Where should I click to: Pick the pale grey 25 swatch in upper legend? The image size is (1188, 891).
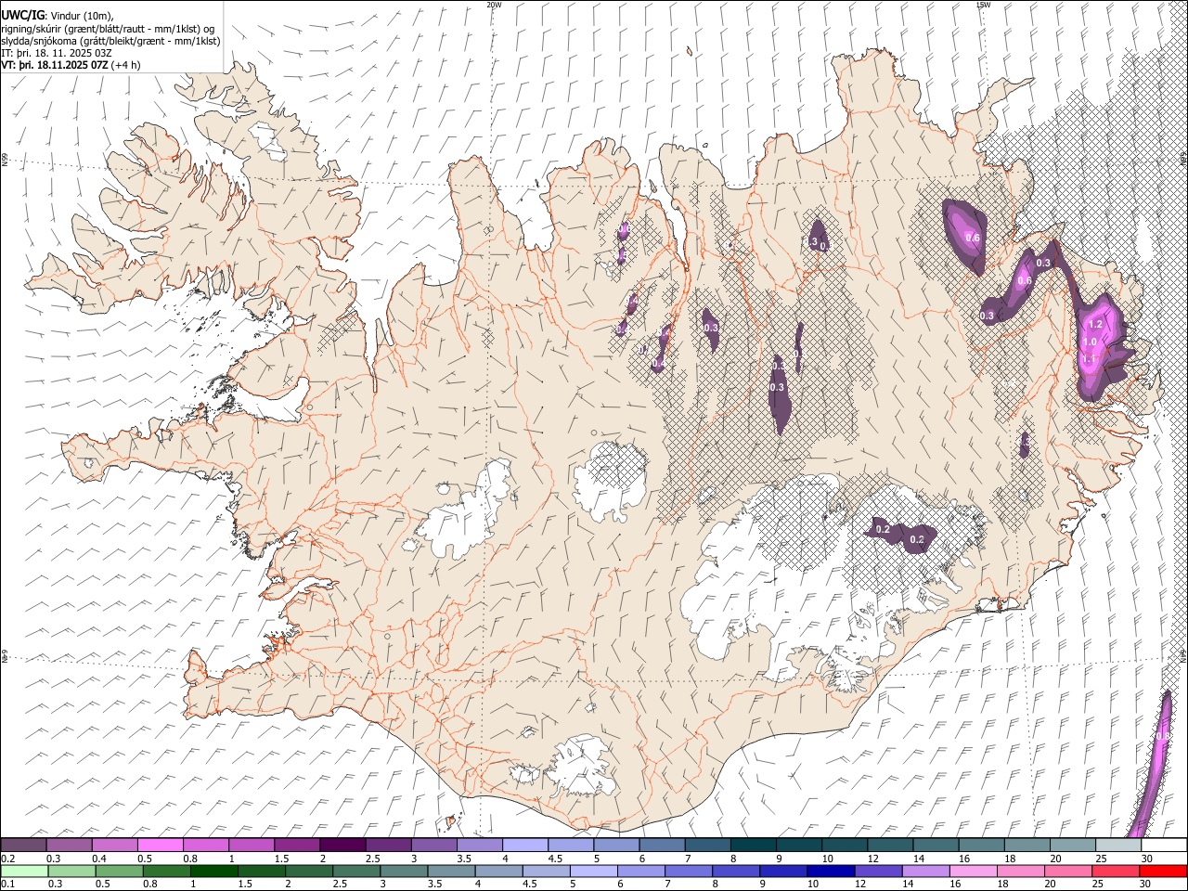tap(1118, 846)
